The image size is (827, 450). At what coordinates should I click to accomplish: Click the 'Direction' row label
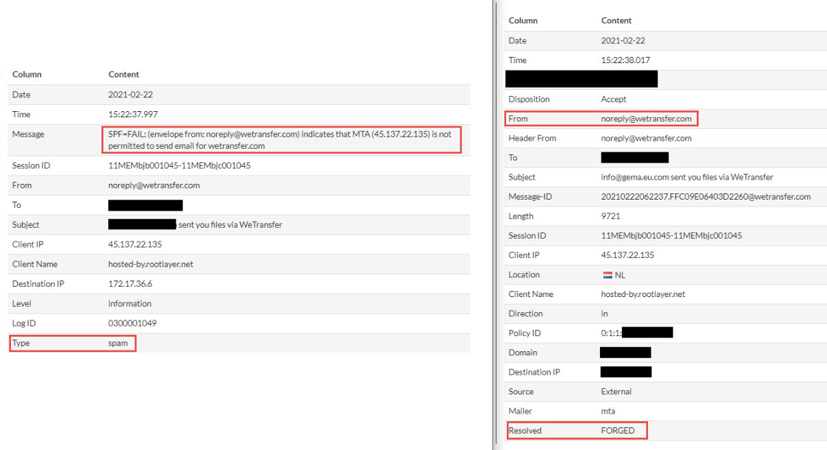click(526, 313)
